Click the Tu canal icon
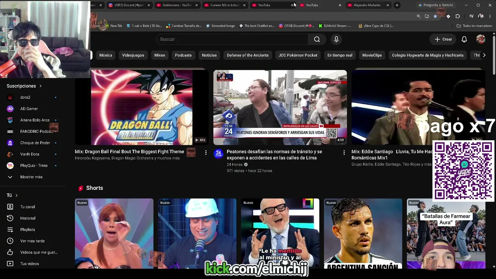This screenshot has height=279, width=496. [x=10, y=207]
